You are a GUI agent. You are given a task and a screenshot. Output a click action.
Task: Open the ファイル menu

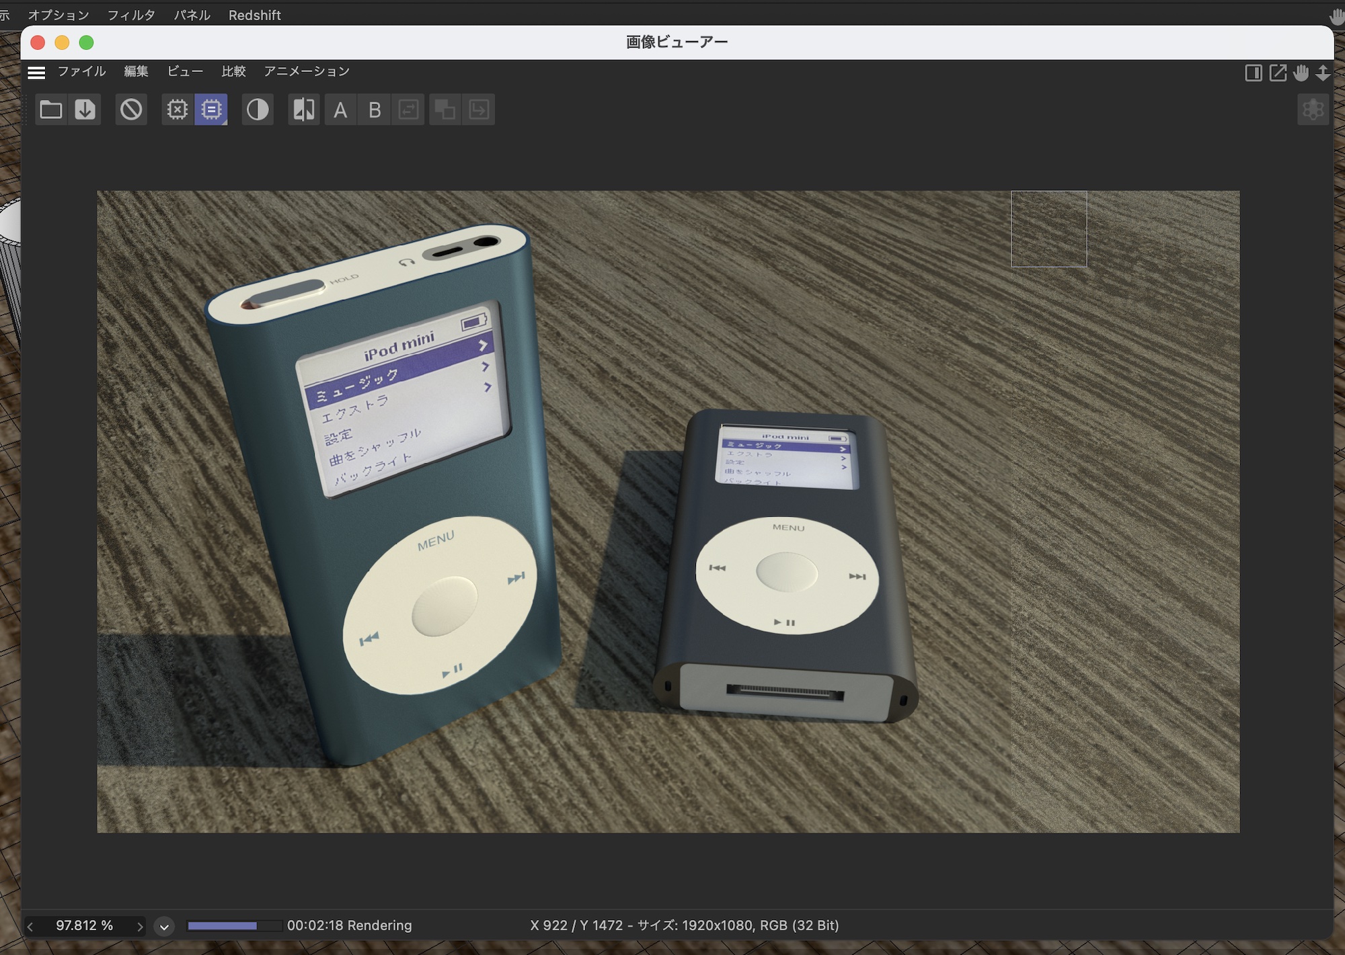(81, 71)
